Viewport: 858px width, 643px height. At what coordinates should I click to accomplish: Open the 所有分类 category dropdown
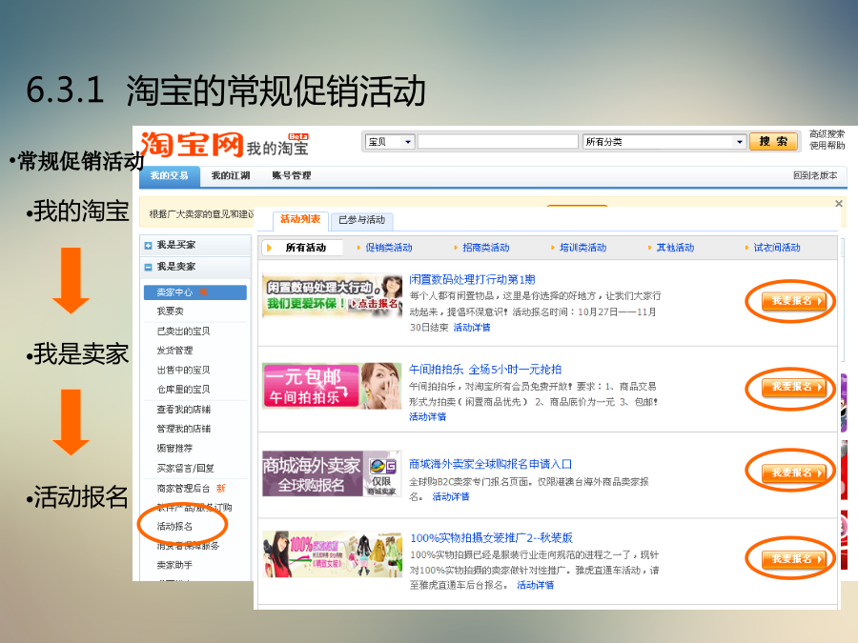pyautogui.click(x=664, y=142)
